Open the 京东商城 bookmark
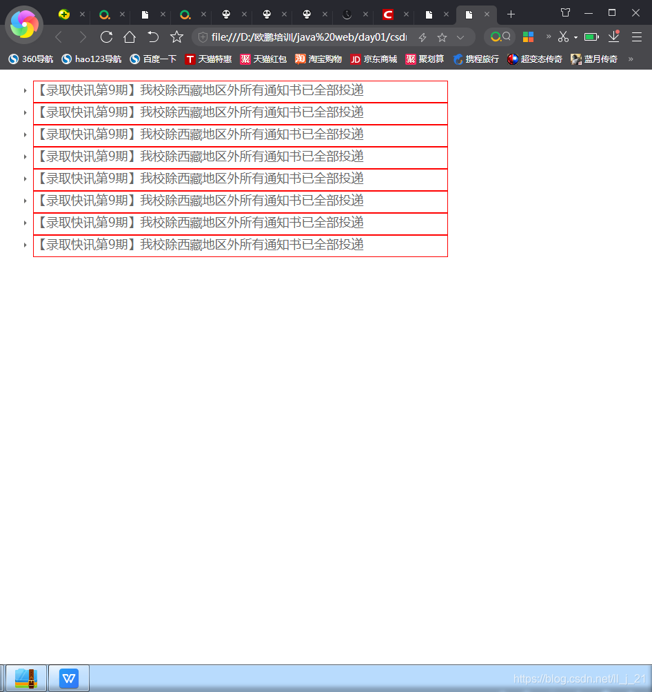652x692 pixels. click(374, 59)
